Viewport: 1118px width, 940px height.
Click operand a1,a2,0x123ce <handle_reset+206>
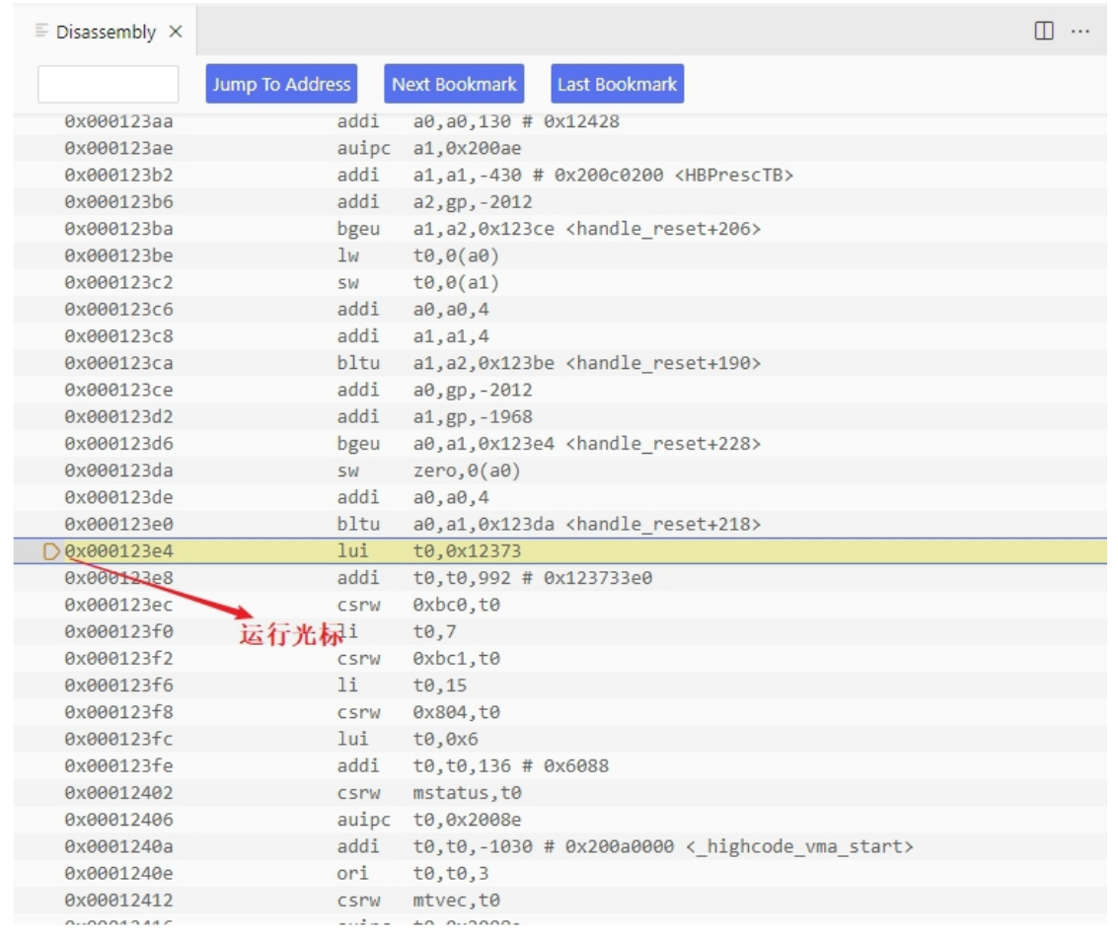click(587, 229)
